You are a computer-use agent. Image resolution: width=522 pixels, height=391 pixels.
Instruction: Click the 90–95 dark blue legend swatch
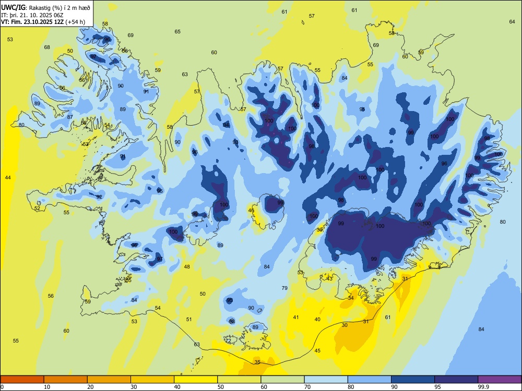(x=413, y=380)
